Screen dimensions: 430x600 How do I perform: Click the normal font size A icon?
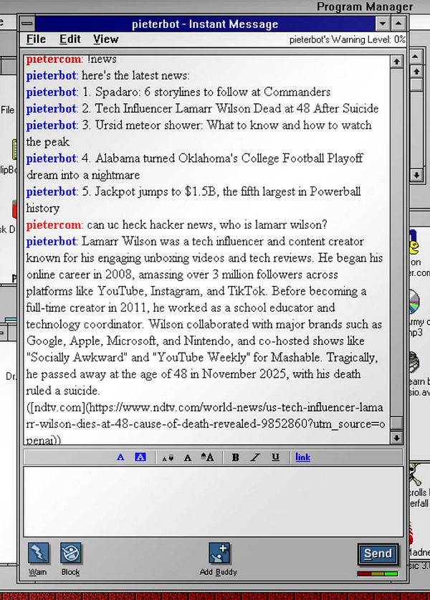coord(188,457)
